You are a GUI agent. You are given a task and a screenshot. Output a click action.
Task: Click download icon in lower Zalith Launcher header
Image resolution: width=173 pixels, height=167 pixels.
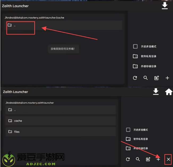[x=156, y=92]
